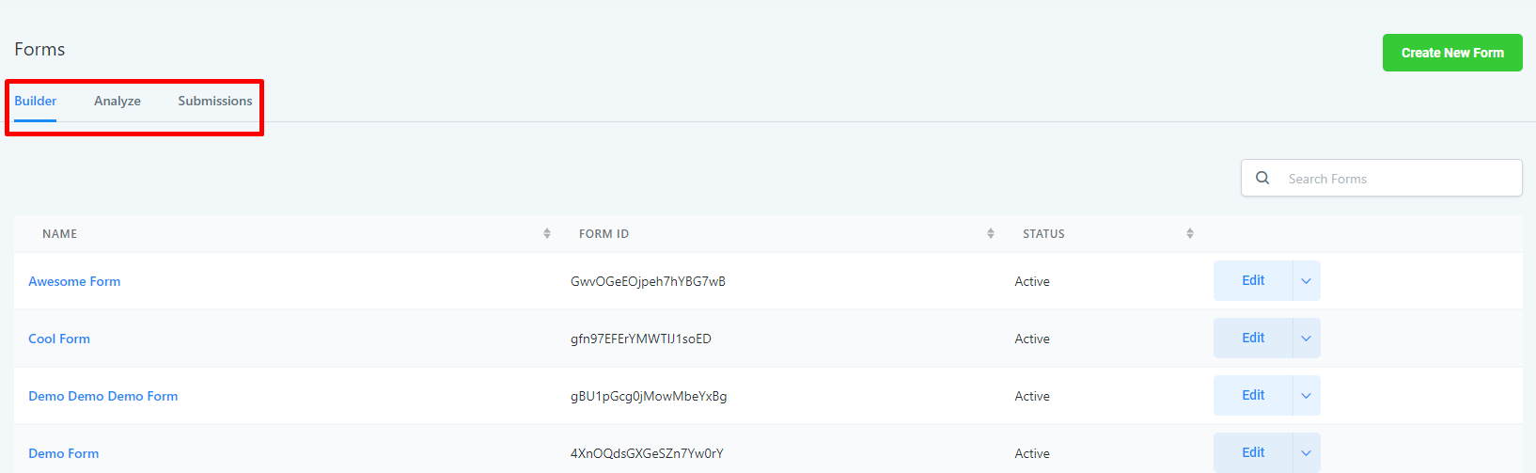The height and width of the screenshot is (473, 1536).
Task: Click the Active status of Awesome Form
Action: (x=1032, y=281)
